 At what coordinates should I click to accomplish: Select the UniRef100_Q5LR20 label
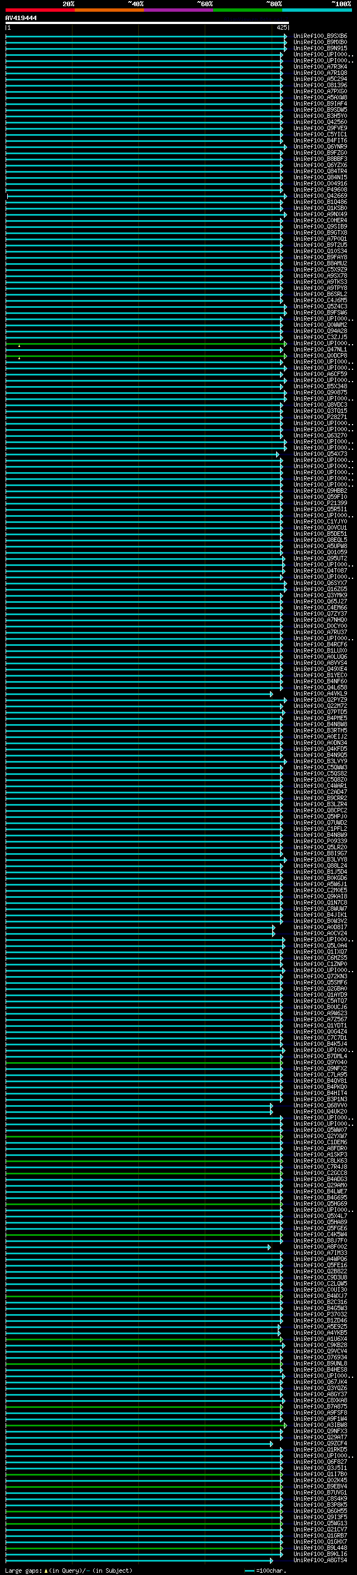(320, 848)
